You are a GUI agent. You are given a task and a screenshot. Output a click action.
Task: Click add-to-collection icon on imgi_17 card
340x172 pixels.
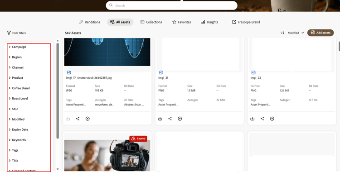(87, 119)
